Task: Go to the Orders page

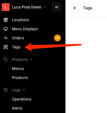Action: click(18, 38)
